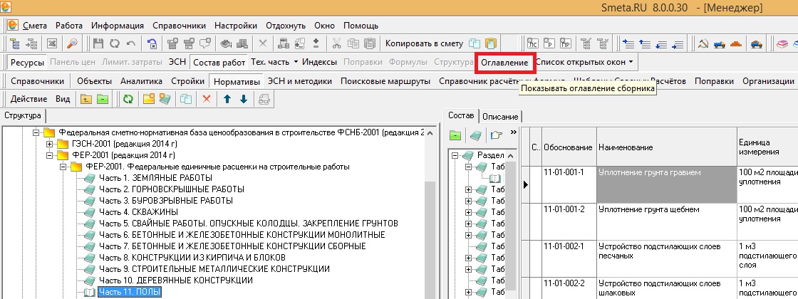Move item down with blue down arrow

(243, 99)
